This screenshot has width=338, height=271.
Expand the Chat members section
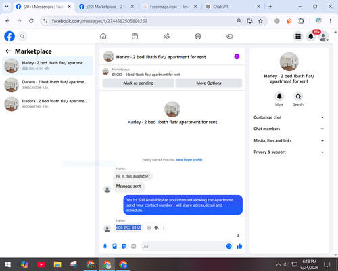[x=289, y=129]
